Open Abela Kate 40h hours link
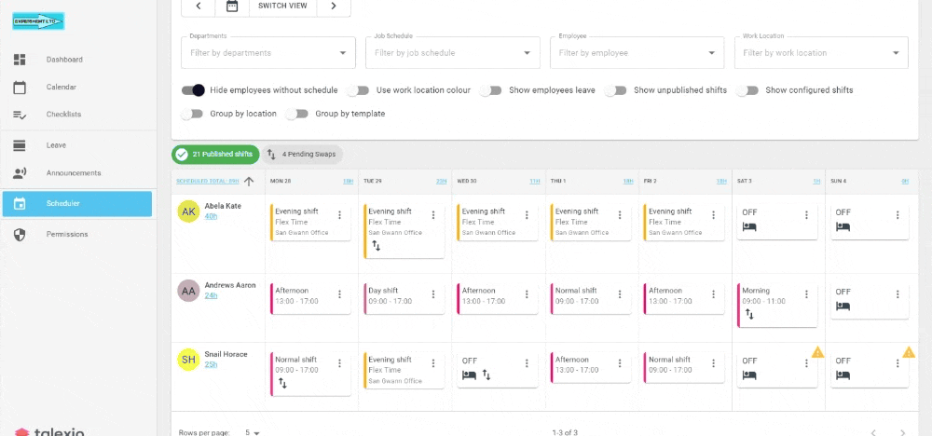932x436 pixels. pos(211,217)
